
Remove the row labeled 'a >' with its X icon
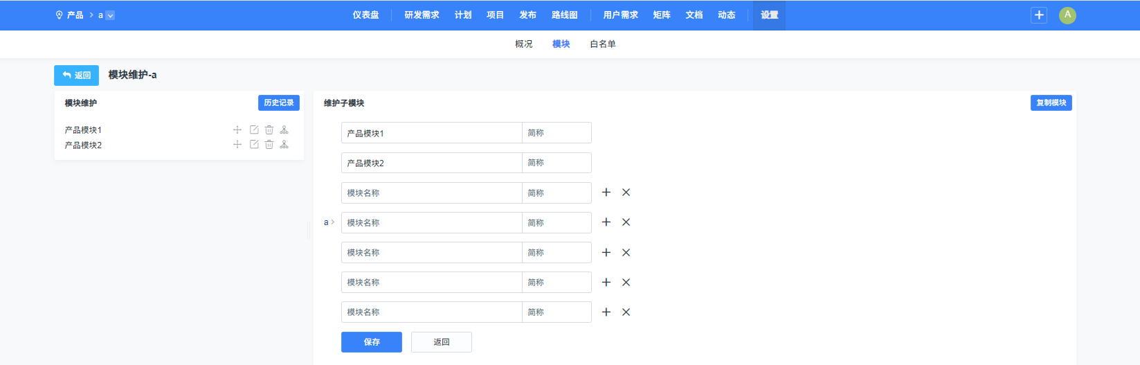(x=626, y=222)
